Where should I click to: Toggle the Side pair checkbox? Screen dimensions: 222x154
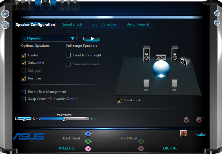pos(23,71)
